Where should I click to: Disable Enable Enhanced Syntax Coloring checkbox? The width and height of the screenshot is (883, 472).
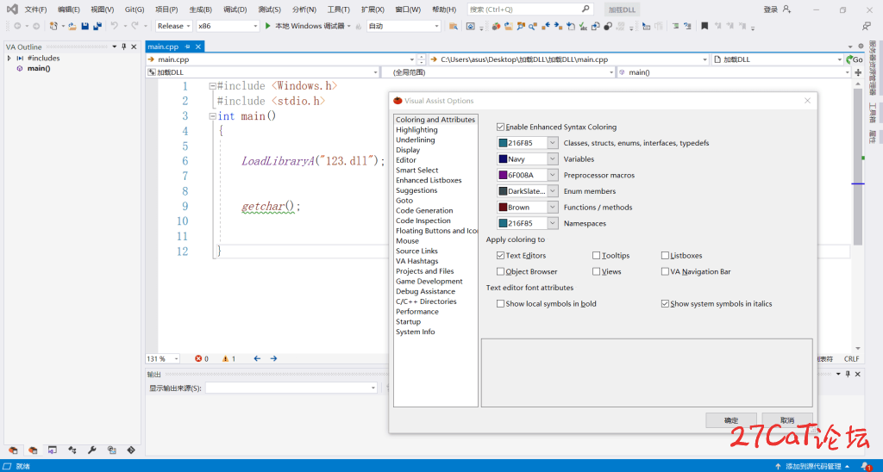click(x=501, y=127)
